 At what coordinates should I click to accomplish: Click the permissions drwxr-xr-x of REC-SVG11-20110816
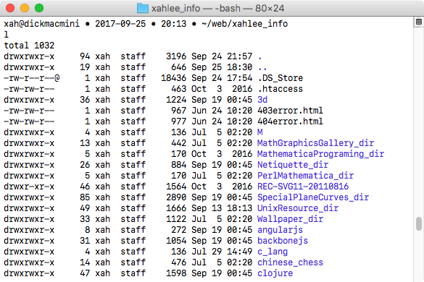click(29, 187)
